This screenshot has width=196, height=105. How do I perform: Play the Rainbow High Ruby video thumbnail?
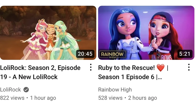pos(146,33)
